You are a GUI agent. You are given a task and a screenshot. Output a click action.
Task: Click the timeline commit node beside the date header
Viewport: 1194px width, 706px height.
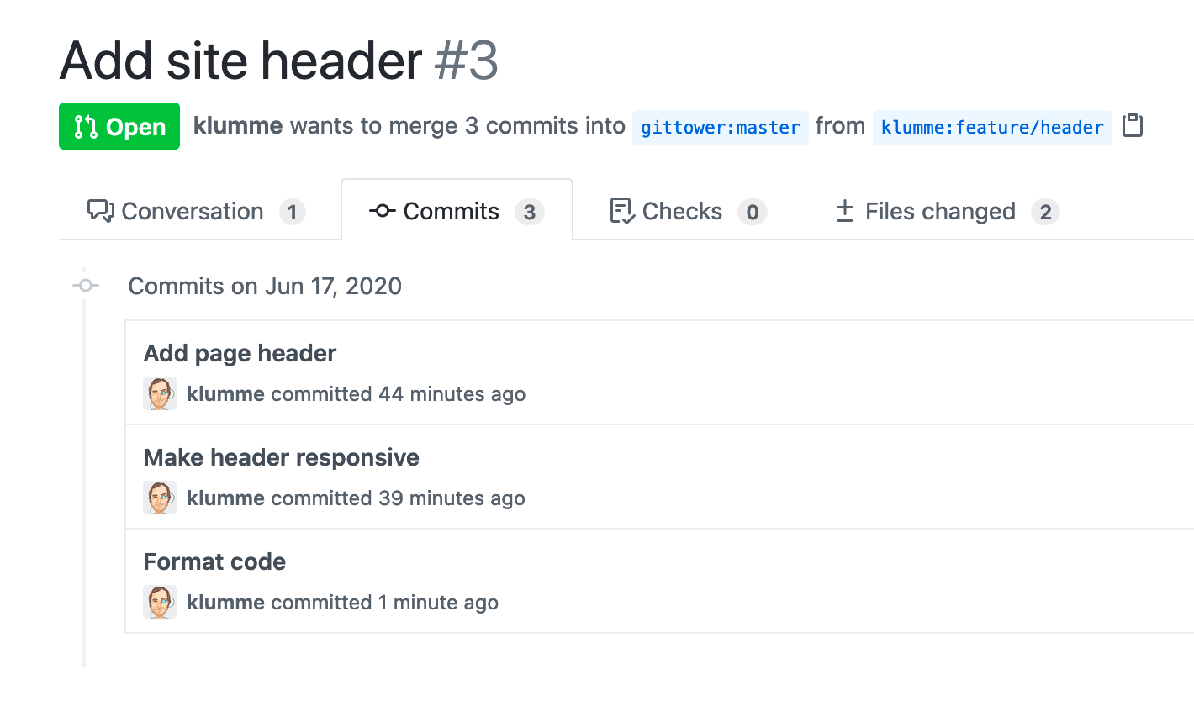84,286
